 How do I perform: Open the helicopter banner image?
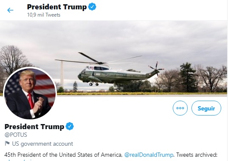pyautogui.click(x=114, y=59)
